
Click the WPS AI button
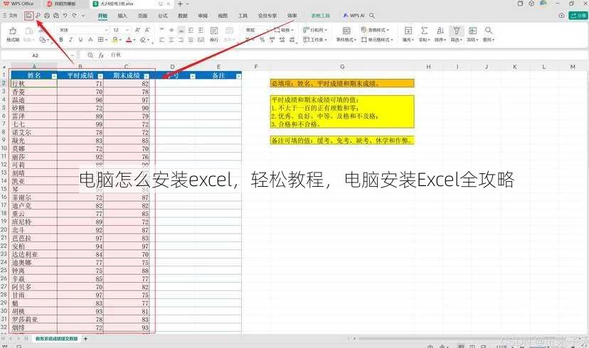tap(354, 16)
